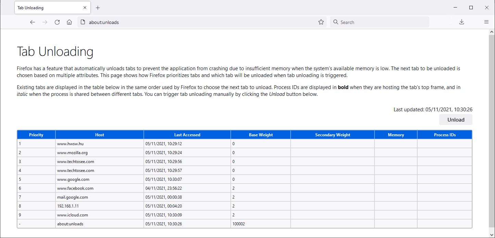Click the scrollbar down arrow
The image size is (495, 238).
click(x=492, y=235)
